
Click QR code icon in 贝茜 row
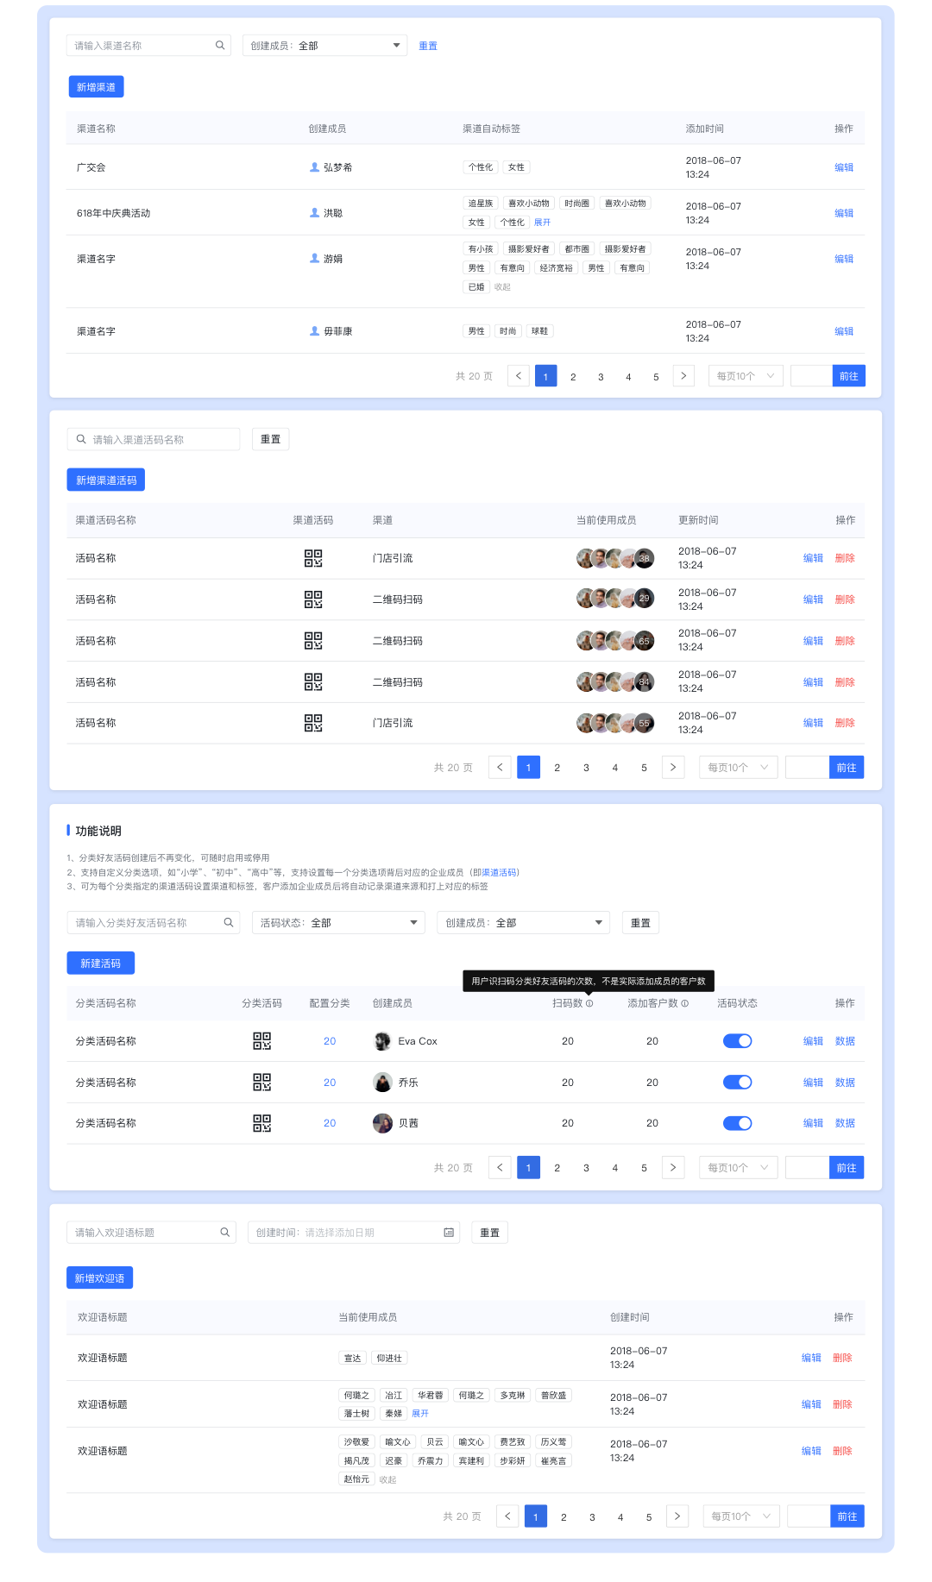261,1123
